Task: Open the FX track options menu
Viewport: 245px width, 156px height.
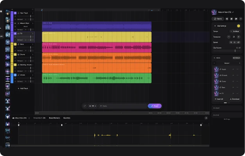Action: click(x=33, y=34)
